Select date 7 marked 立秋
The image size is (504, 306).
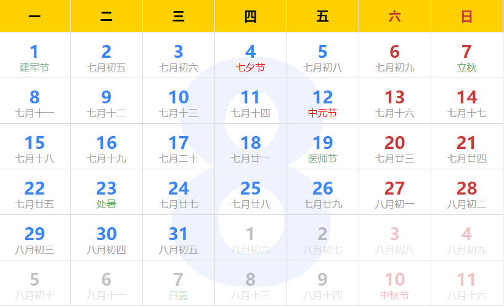pos(466,57)
